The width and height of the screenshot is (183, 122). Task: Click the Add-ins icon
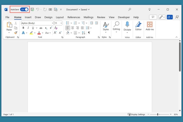(x=150, y=24)
